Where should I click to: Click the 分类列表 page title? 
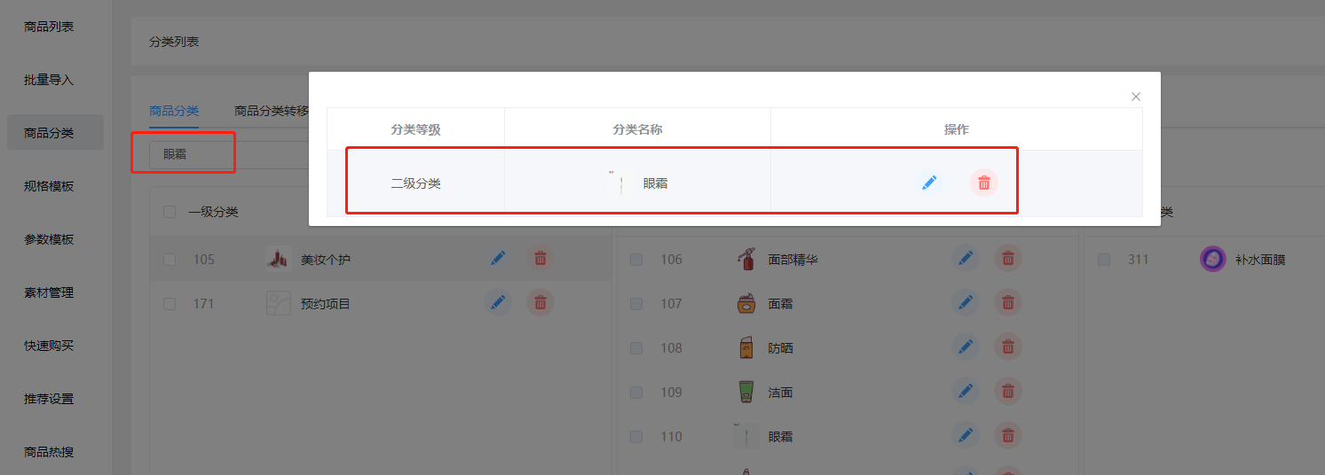coord(174,42)
